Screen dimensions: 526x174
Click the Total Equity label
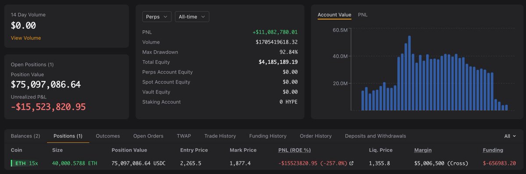(156, 62)
